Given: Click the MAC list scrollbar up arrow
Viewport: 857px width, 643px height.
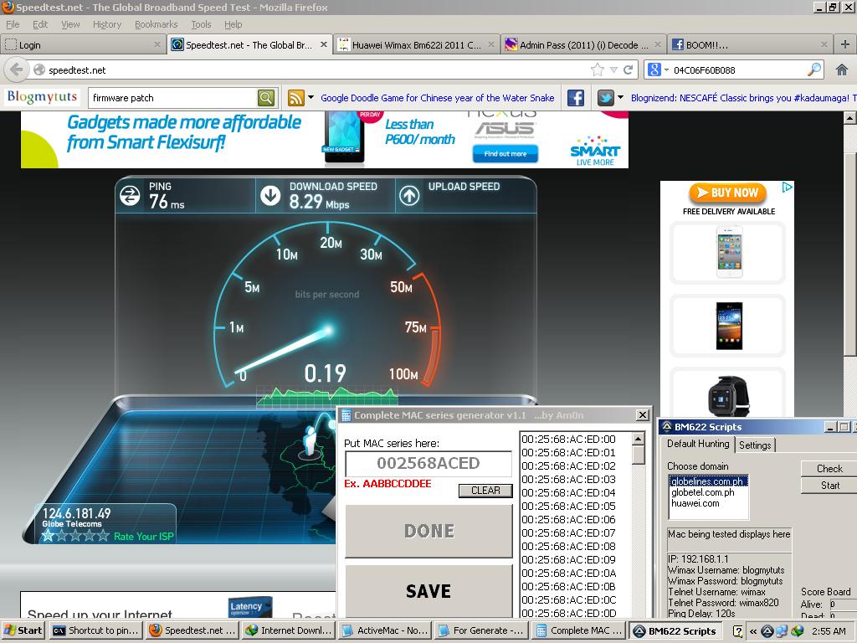Looking at the screenshot, I should click(638, 439).
